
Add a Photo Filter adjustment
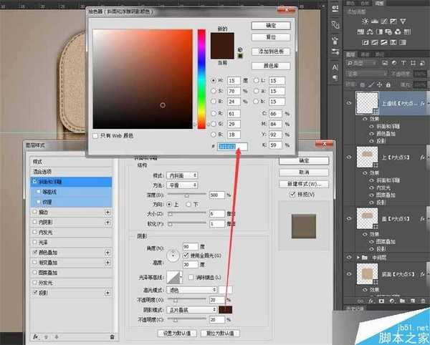pos(388,31)
